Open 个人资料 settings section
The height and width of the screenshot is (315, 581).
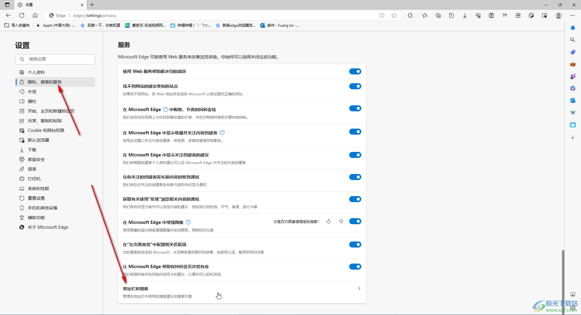pos(55,72)
